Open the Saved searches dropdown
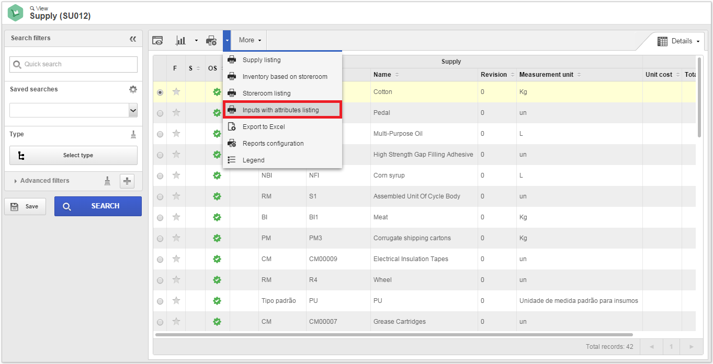The width and height of the screenshot is (713, 364). coord(74,110)
